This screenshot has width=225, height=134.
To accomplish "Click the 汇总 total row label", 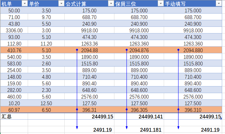I will [x=7, y=116].
